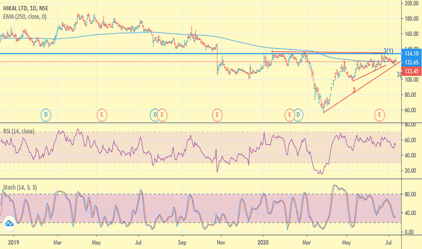
Task: Open the dividend marker D near late February 2020
Action: point(298,115)
